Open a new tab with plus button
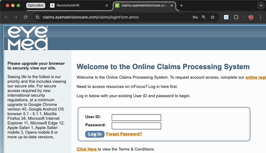266x153 pixels. [x=181, y=5]
